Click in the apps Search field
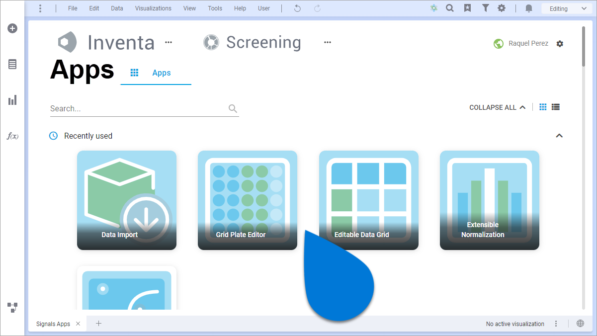Image resolution: width=597 pixels, height=336 pixels. pos(138,108)
